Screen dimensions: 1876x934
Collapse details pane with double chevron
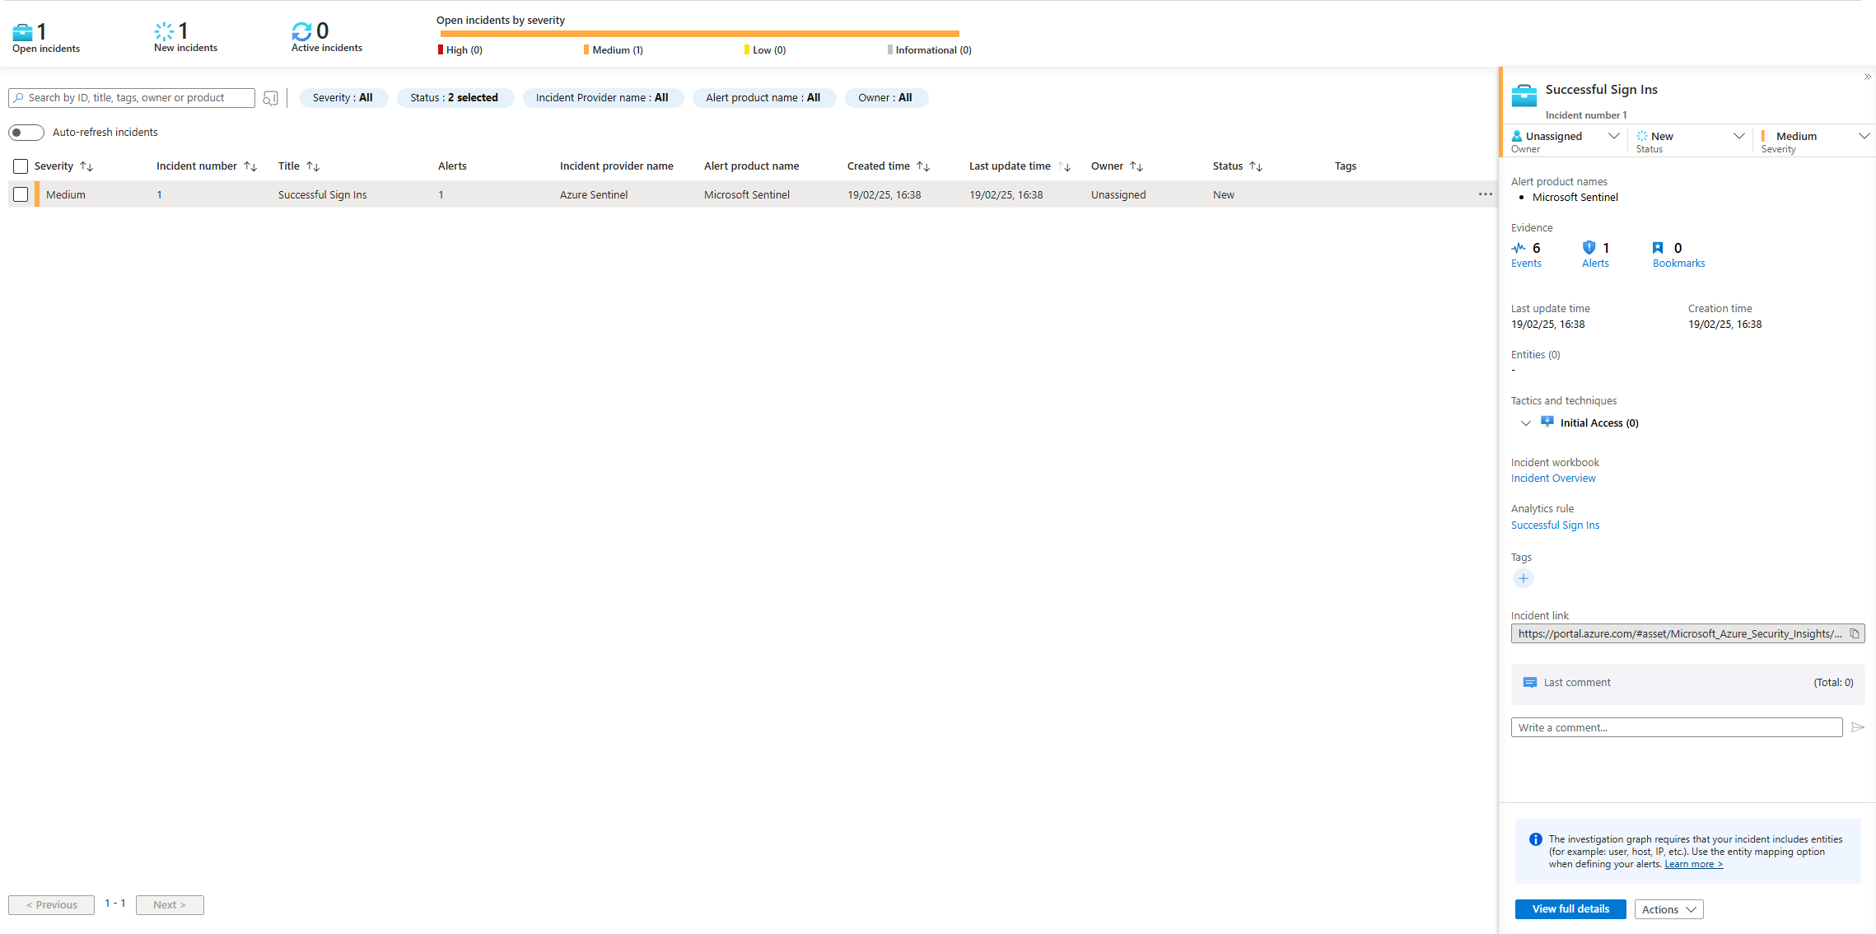[x=1867, y=77]
